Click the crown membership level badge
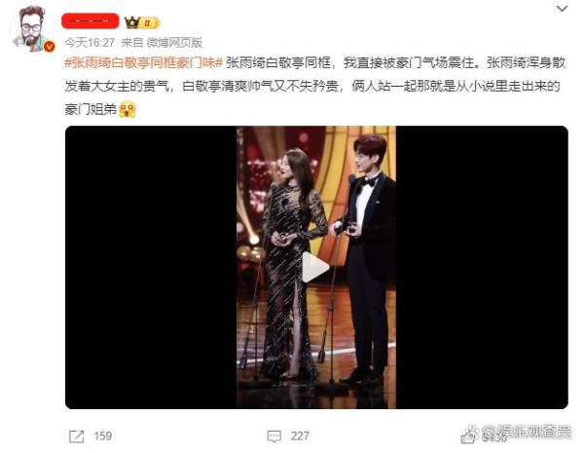 pyautogui.click(x=142, y=22)
